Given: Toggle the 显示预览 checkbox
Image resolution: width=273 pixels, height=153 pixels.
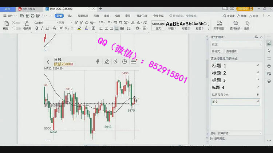Looking at the screenshot, I should 212,138.
